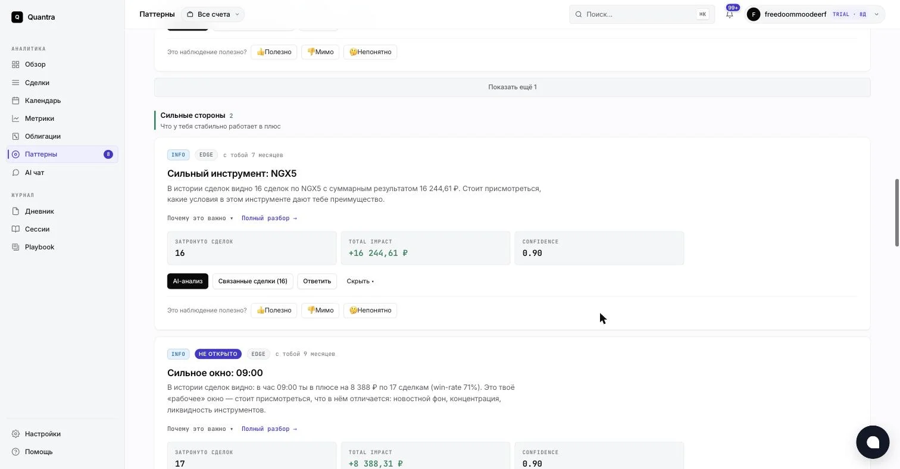Click Ответить on NGX5 card
This screenshot has height=469, width=900.
(x=317, y=282)
